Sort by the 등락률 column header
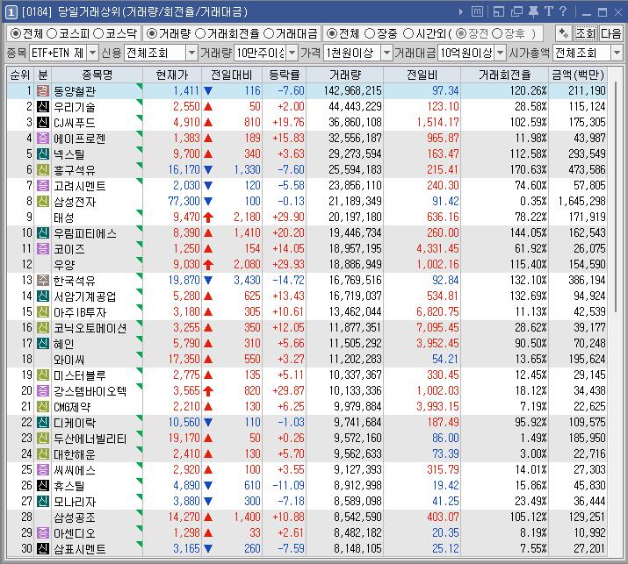This screenshot has height=564, width=628. point(285,75)
